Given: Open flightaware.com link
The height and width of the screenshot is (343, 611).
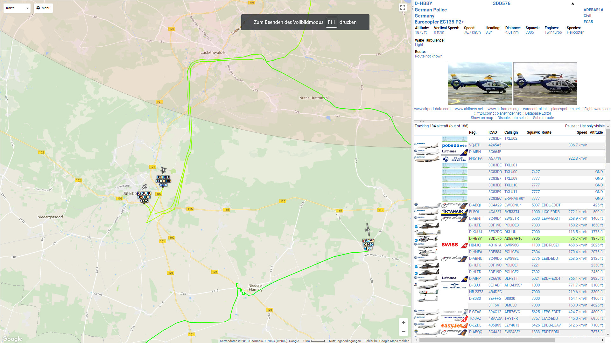Looking at the screenshot, I should [x=597, y=109].
